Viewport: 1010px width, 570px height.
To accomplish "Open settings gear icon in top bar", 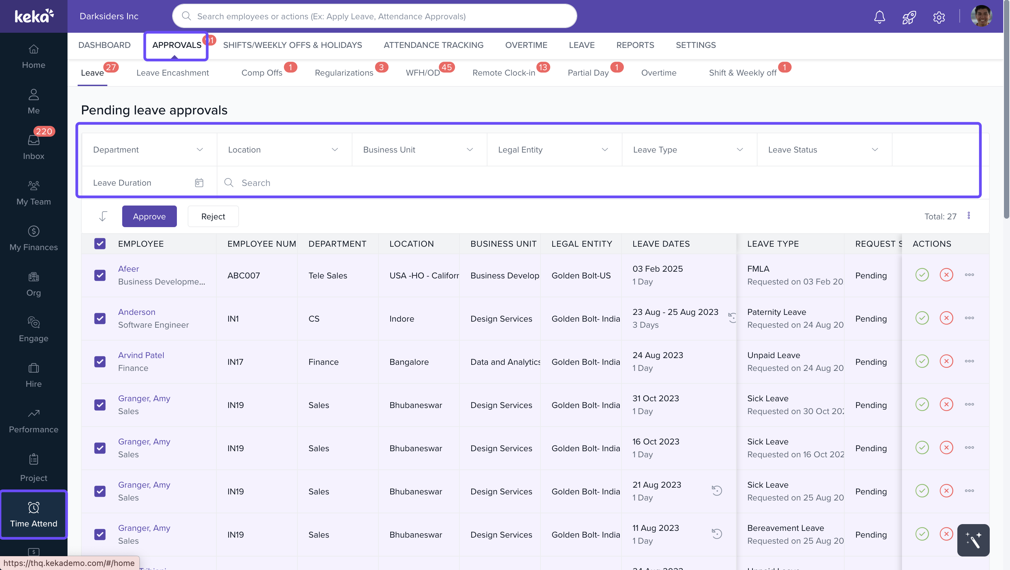I will tap(939, 17).
